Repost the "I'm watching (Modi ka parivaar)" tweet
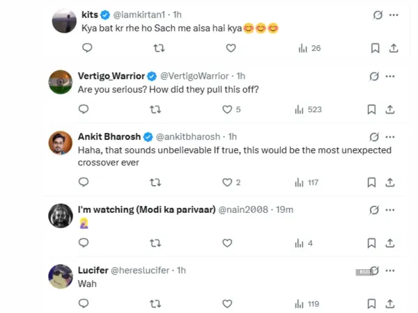The width and height of the screenshot is (418, 313). click(x=156, y=243)
